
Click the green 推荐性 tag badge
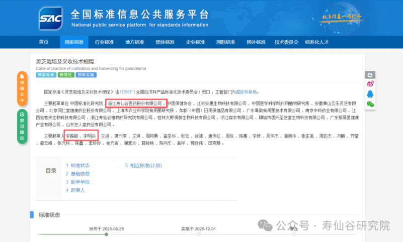click(66, 75)
